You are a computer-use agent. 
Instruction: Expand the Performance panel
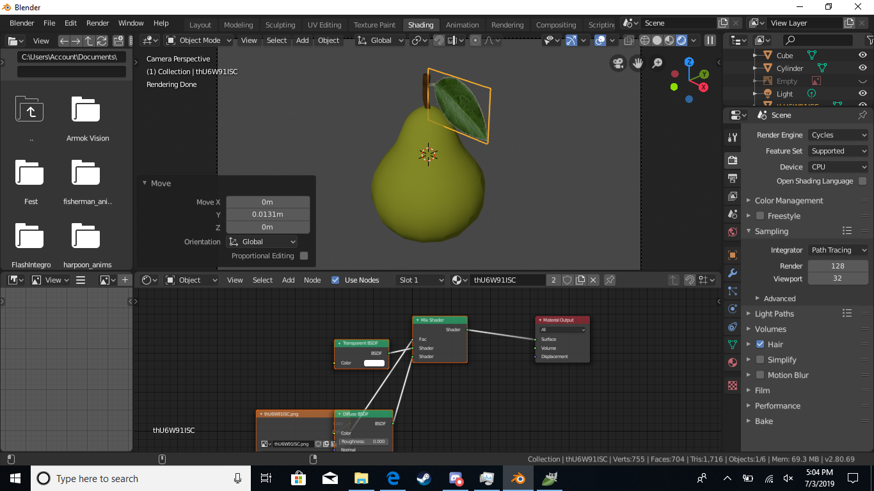click(777, 406)
